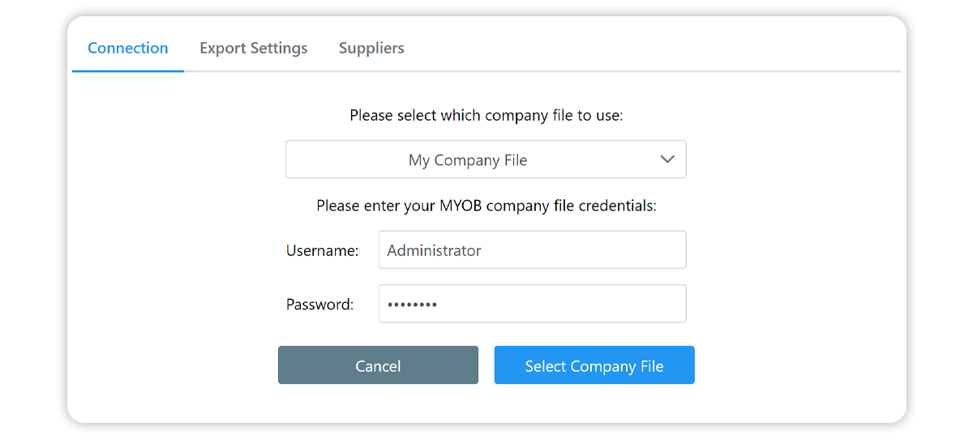Open the Export Settings tab

click(254, 49)
